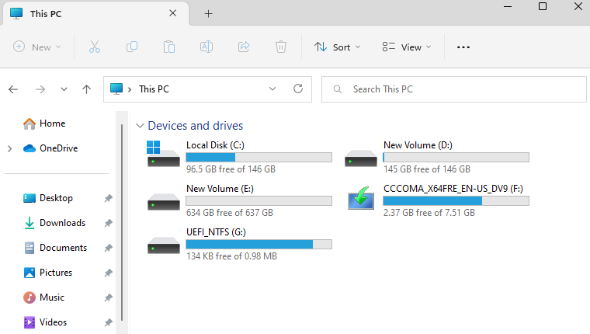Click the Search This PC field

click(x=454, y=89)
